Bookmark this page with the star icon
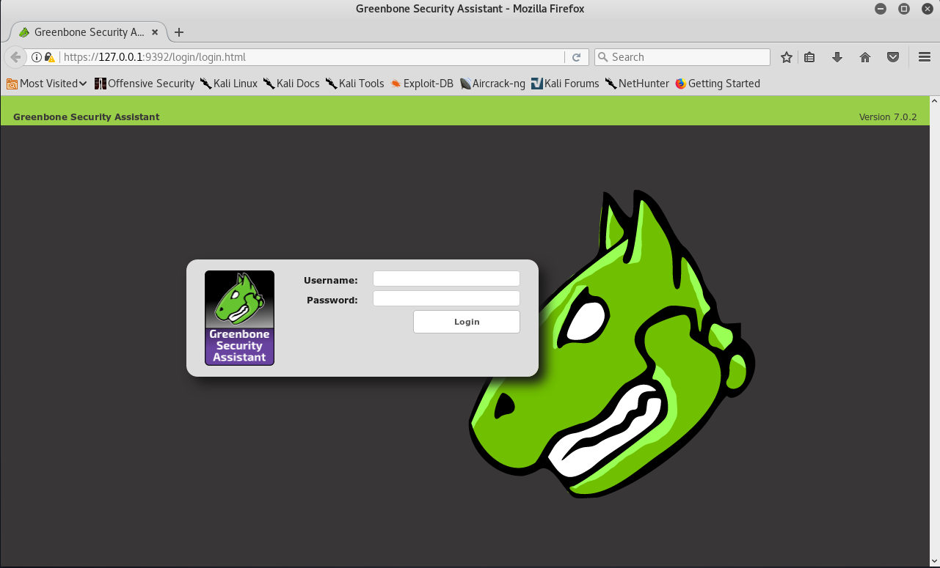Viewport: 940px width, 568px height. pyautogui.click(x=787, y=57)
